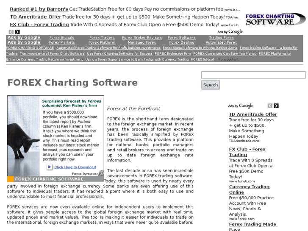
Task: Click the bull statue ad image
Action: 24,136
